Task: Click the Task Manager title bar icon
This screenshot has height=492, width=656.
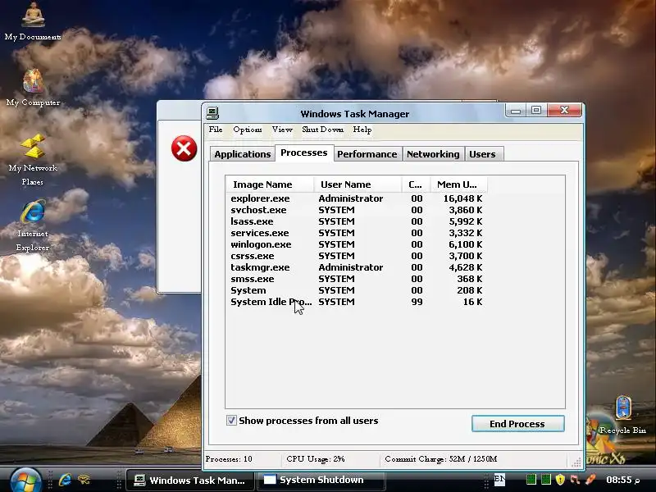Action: [212, 113]
